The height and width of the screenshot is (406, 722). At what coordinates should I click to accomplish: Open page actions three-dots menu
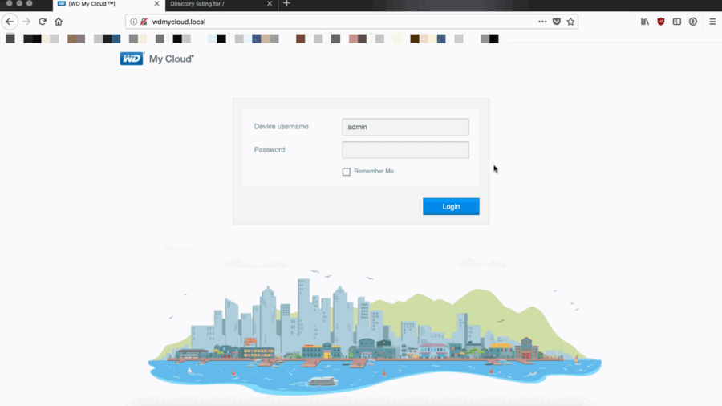[542, 22]
